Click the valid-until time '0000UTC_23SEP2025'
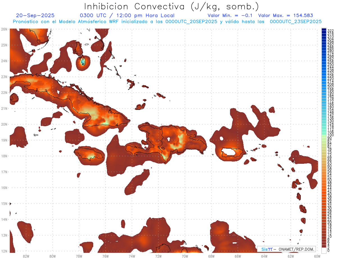337x260 pixels. coord(296,22)
